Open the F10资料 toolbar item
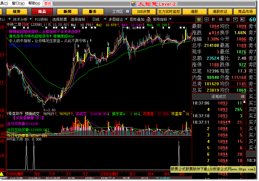The height and width of the screenshot is (181, 259). click(41, 20)
